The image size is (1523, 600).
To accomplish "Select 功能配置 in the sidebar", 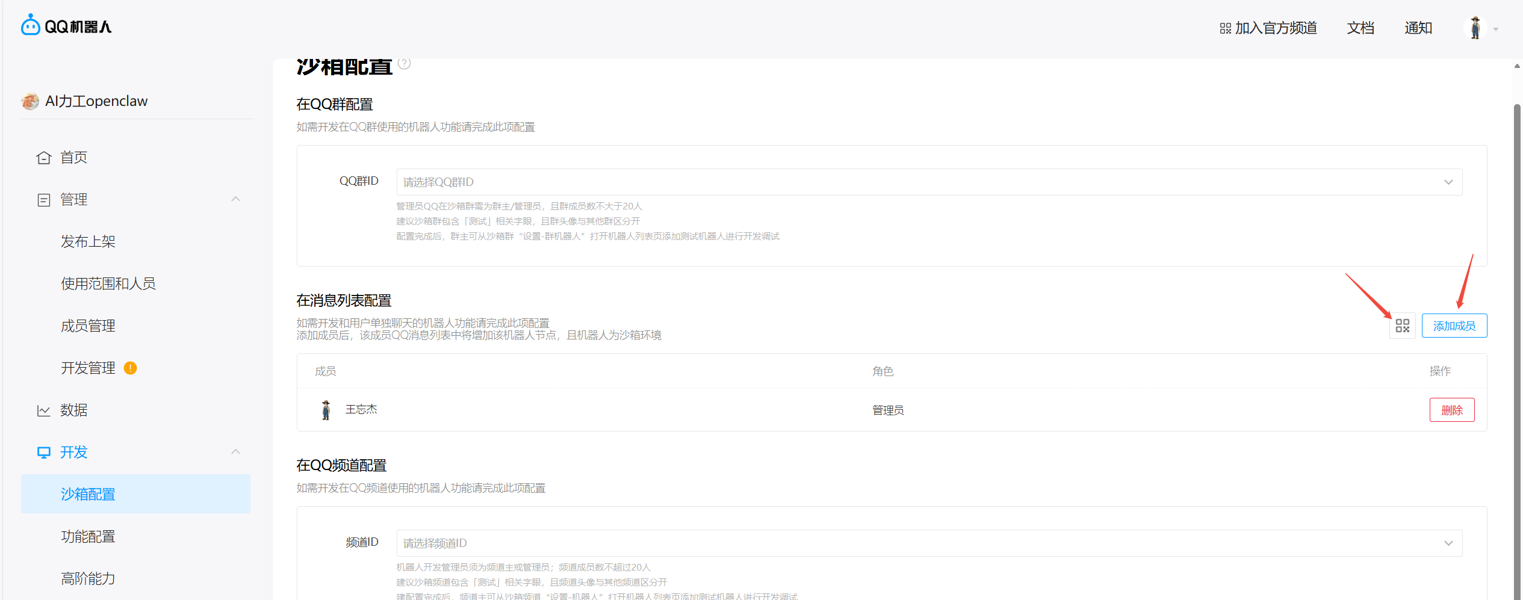I will 88,536.
